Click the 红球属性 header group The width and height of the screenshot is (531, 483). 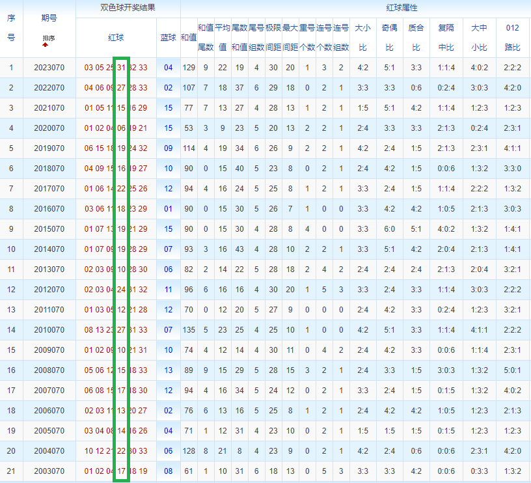402,8
